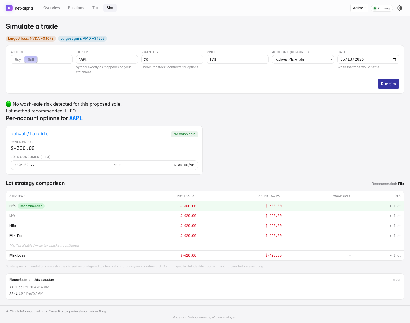This screenshot has width=410, height=323.
Task: Click the net-alpha brand name
Action: (x=24, y=8)
